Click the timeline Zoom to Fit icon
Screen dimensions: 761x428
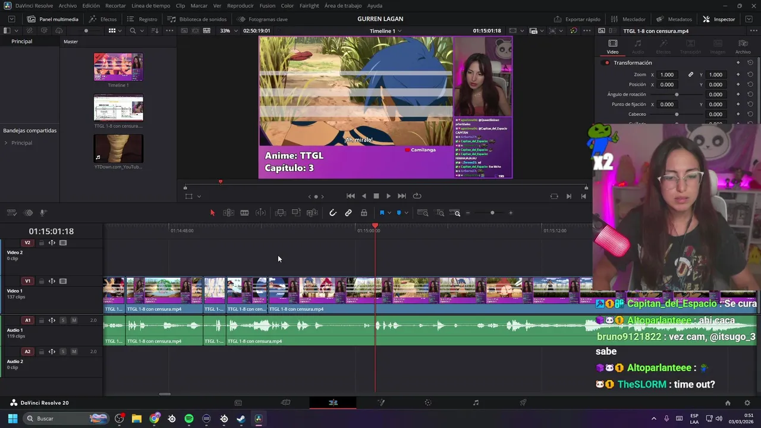[423, 213]
